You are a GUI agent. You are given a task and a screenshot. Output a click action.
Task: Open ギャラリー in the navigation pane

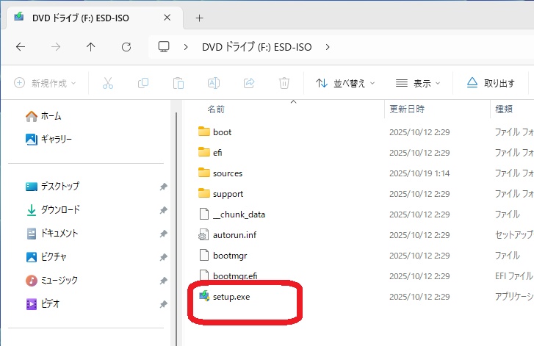point(48,139)
